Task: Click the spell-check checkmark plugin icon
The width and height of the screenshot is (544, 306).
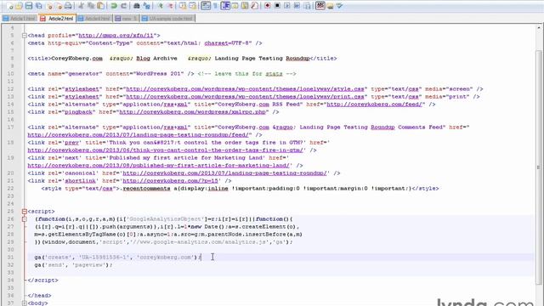Action: tap(340, 6)
